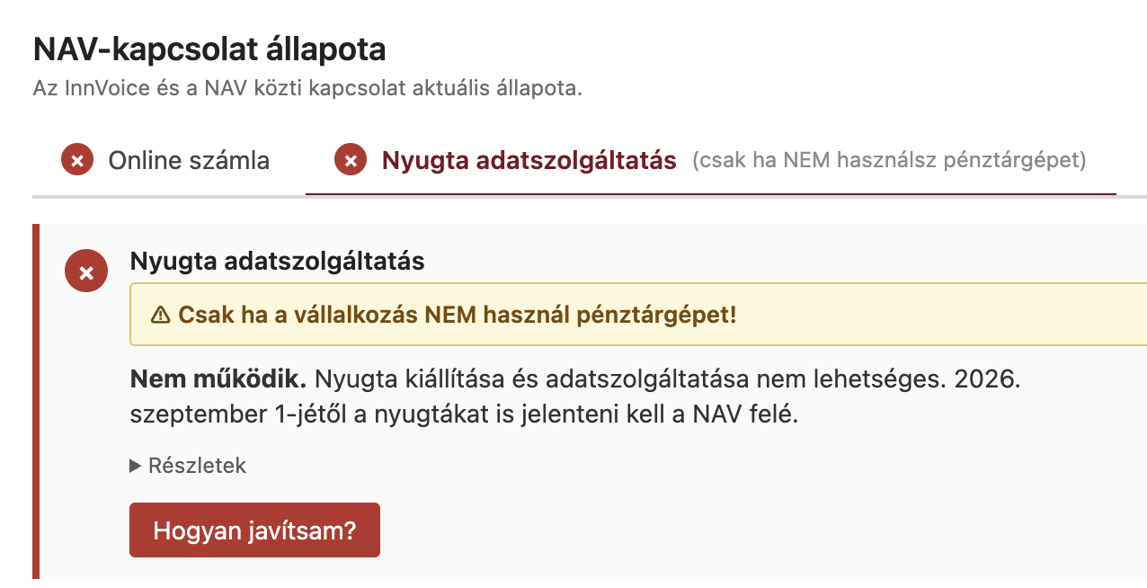Select the Nyugta adatszolgáltatás tab label
This screenshot has height=588, width=1147.
tap(529, 161)
